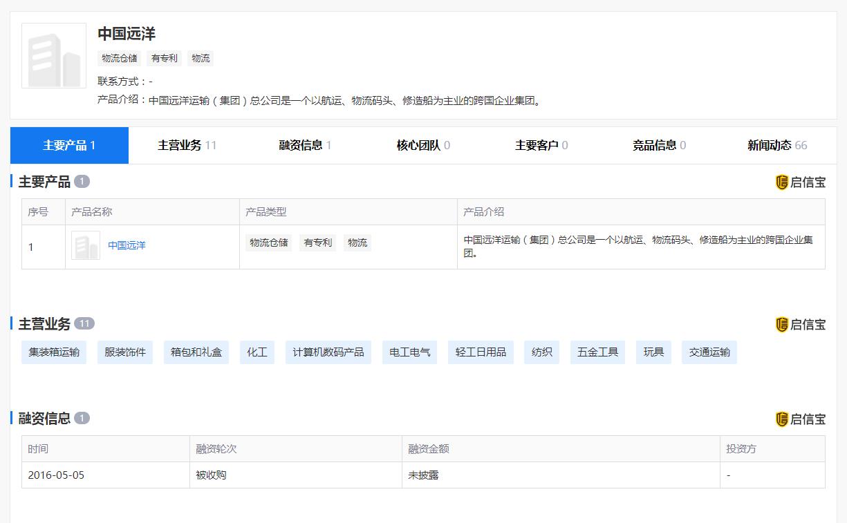The height and width of the screenshot is (523, 847).
Task: View the 新闻动态 tab
Action: tap(776, 145)
